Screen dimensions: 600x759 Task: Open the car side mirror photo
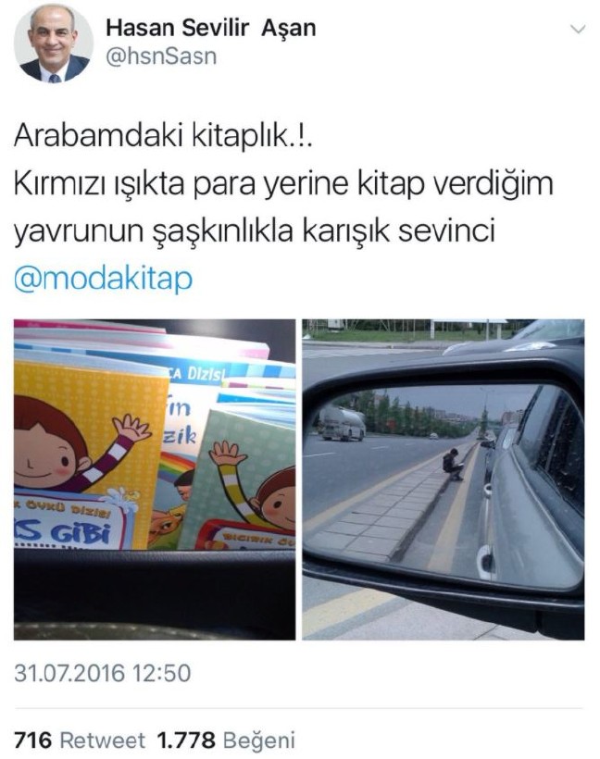point(444,479)
